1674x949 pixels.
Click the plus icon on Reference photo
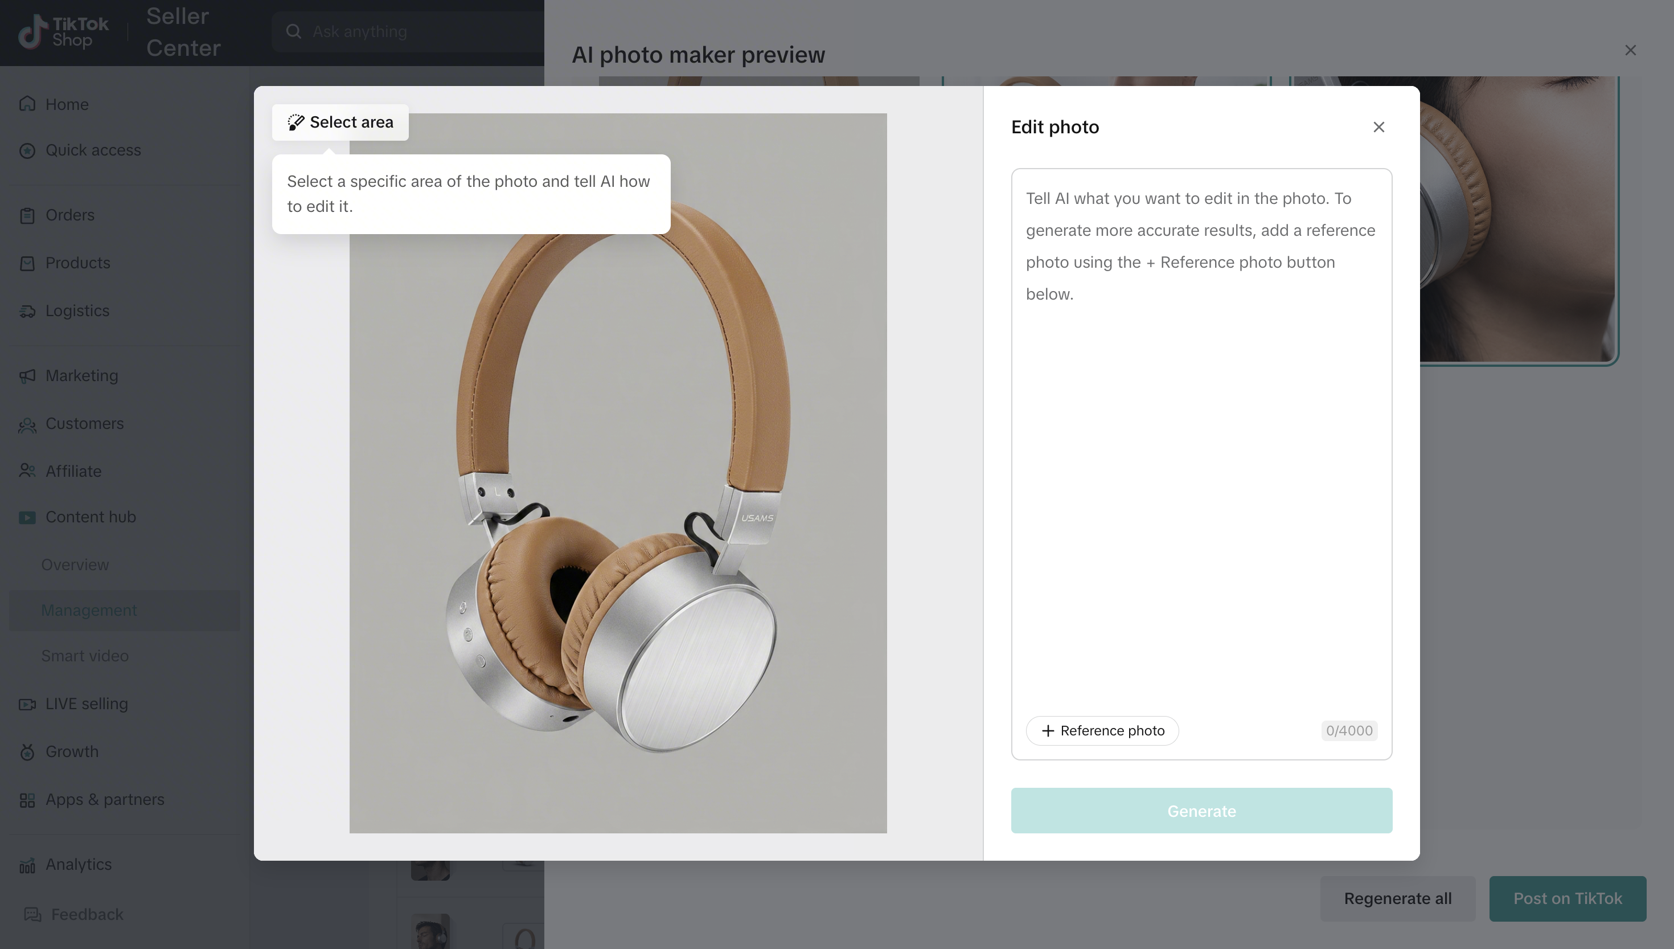[1048, 731]
